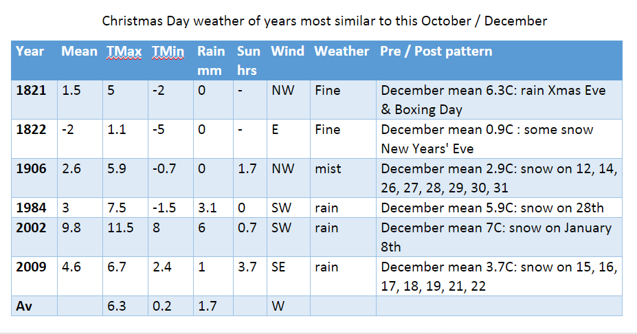Image resolution: width=637 pixels, height=334 pixels.
Task: Select the 1906 row label
Action: pos(31,168)
